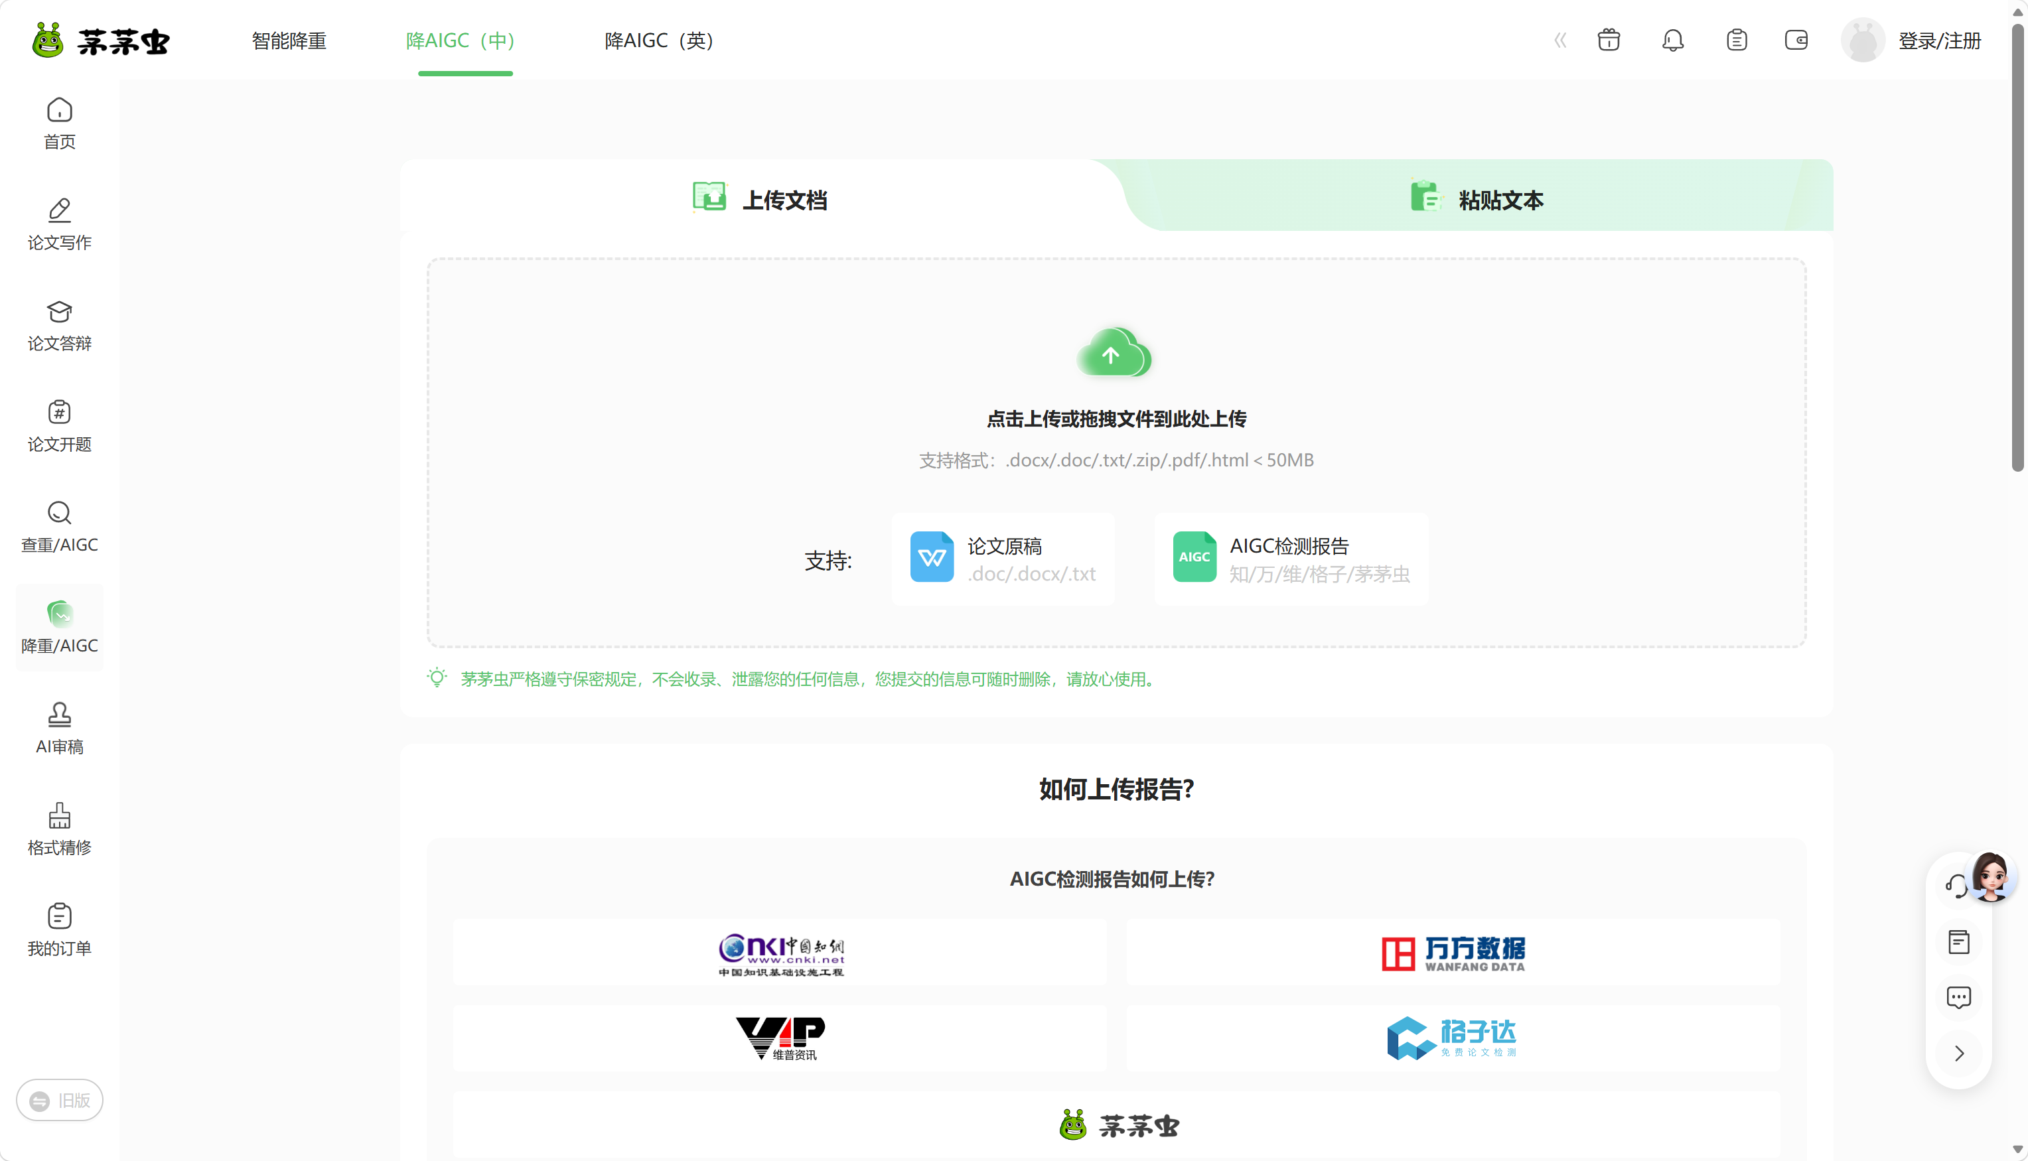2028x1161 pixels.
Task: Click the vertical page scrollbar
Action: 2017,247
